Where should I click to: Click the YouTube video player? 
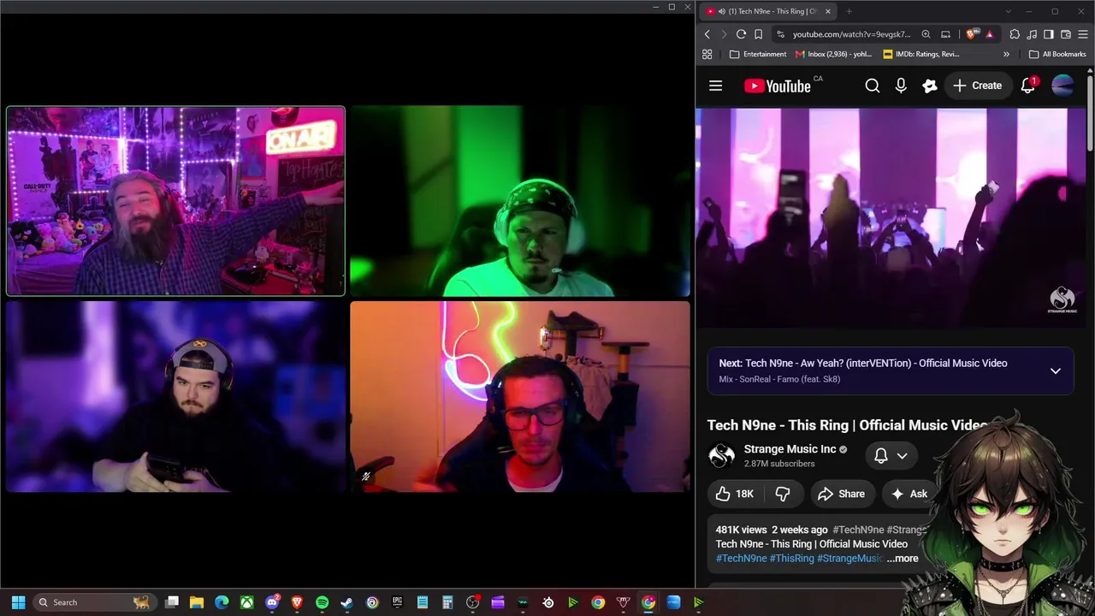pyautogui.click(x=890, y=217)
